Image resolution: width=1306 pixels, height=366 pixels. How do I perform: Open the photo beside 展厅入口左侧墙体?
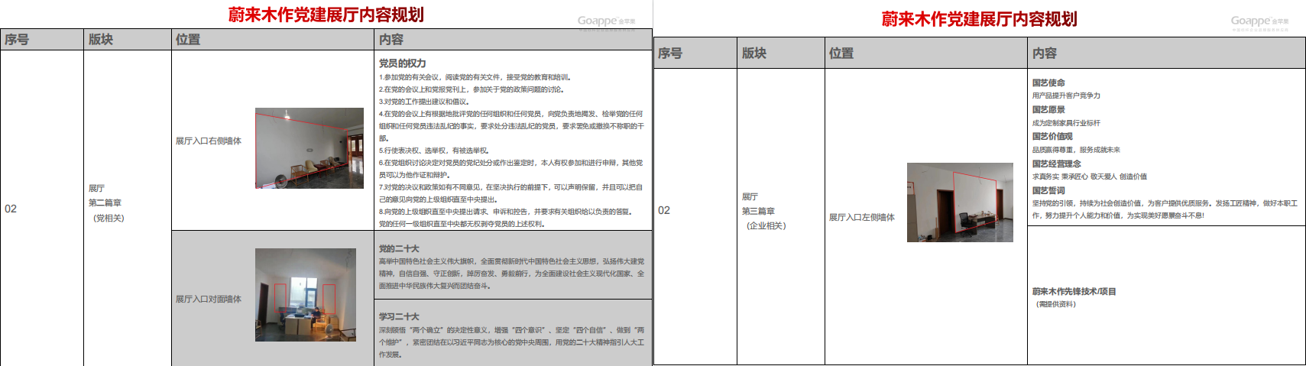pos(959,202)
